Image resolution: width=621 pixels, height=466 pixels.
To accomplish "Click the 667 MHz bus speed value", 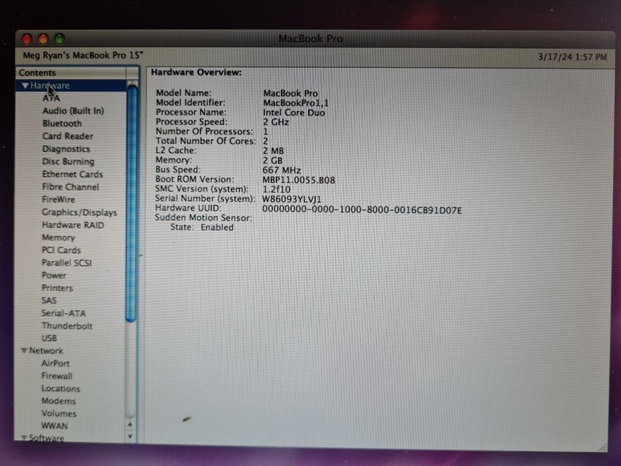I will pos(282,170).
